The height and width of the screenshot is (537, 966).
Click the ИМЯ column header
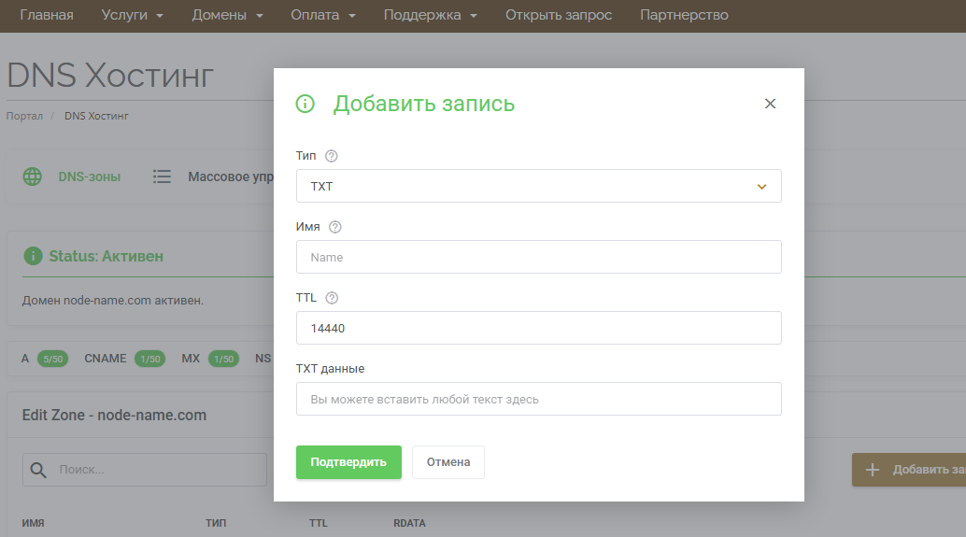(x=34, y=523)
